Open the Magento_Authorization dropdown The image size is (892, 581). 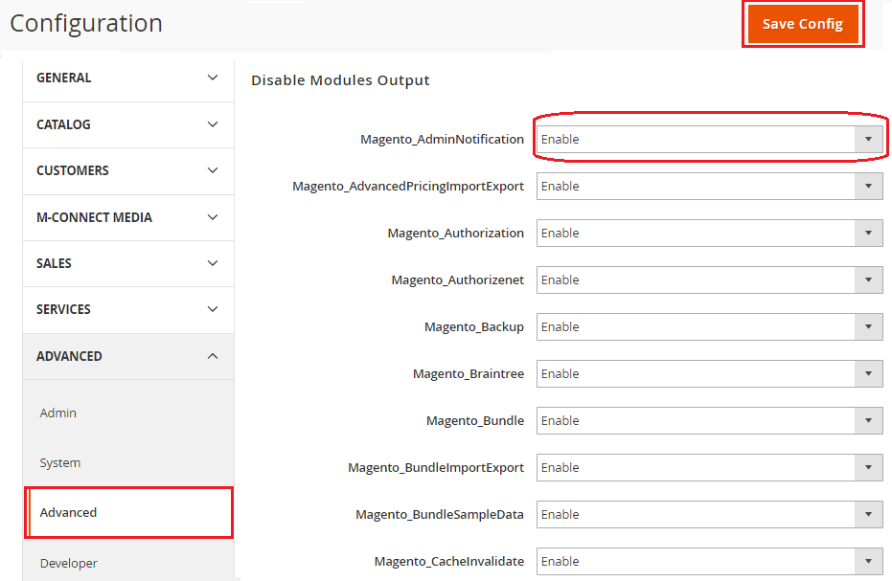[709, 234]
